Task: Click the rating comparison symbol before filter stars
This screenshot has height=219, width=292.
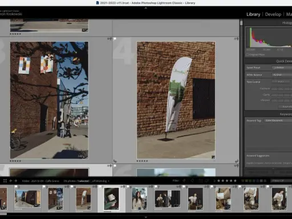Action: pyautogui.click(x=214, y=181)
